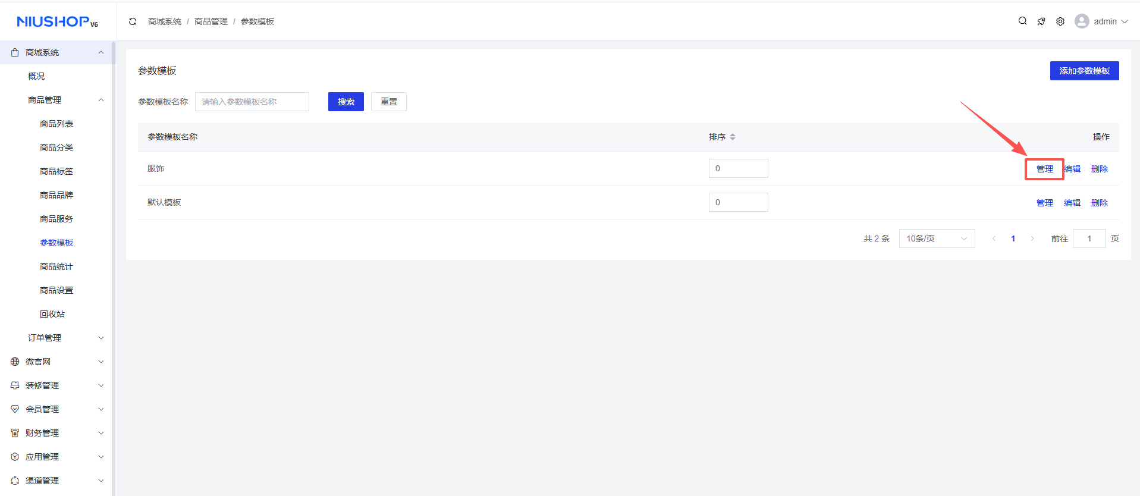Open the search icon in header
This screenshot has height=496, width=1140.
(x=1022, y=21)
